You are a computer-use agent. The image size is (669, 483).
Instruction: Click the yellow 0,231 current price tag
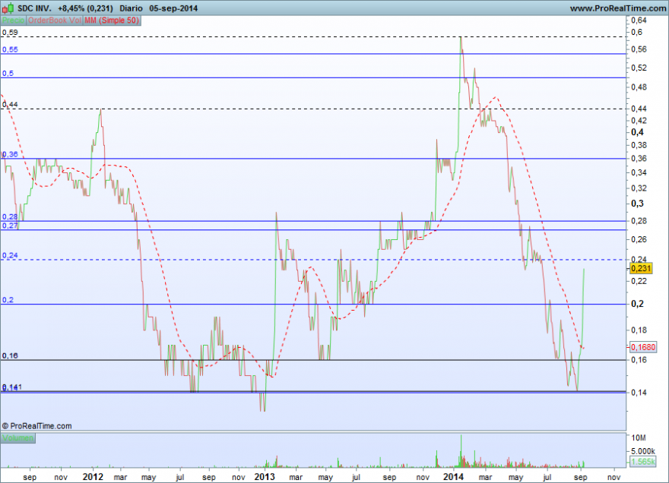click(640, 268)
